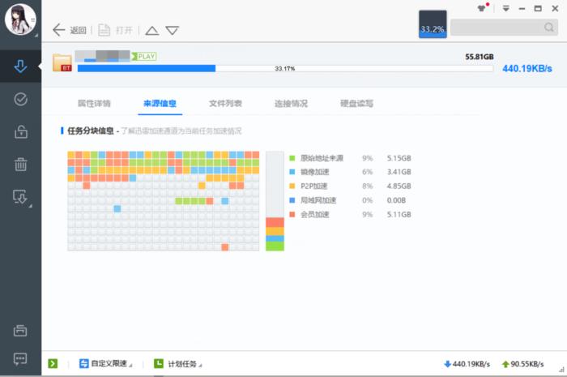567x377 pixels.
Task: Click the 33.17% progress percentage text
Action: [285, 68]
